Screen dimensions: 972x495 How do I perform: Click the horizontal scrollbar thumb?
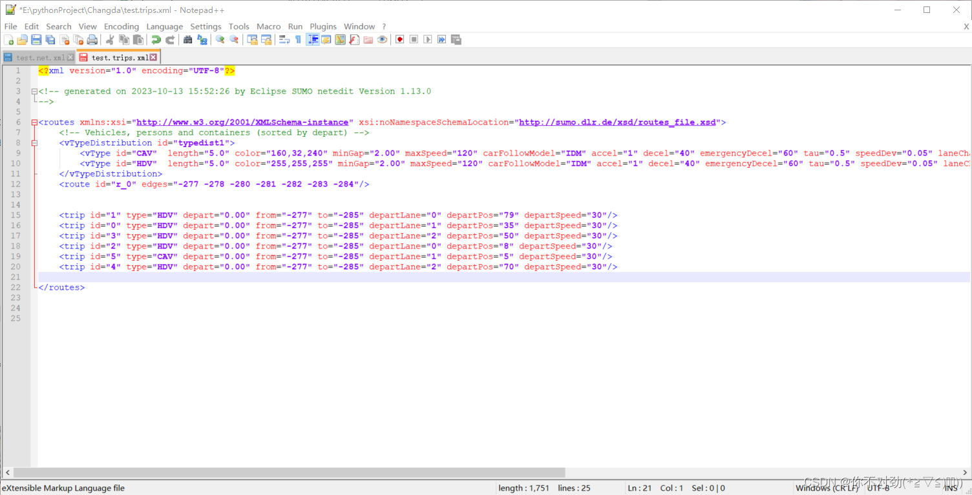click(x=290, y=472)
